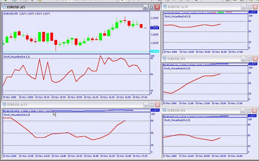Click the cyan 1.2614 level label on M5 chart

click(155, 51)
